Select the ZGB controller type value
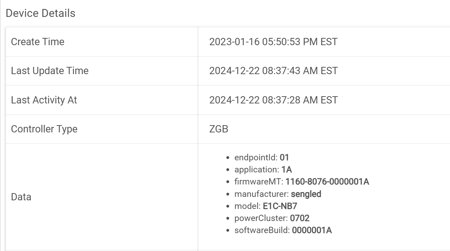This screenshot has height=251, width=450. coord(218,129)
